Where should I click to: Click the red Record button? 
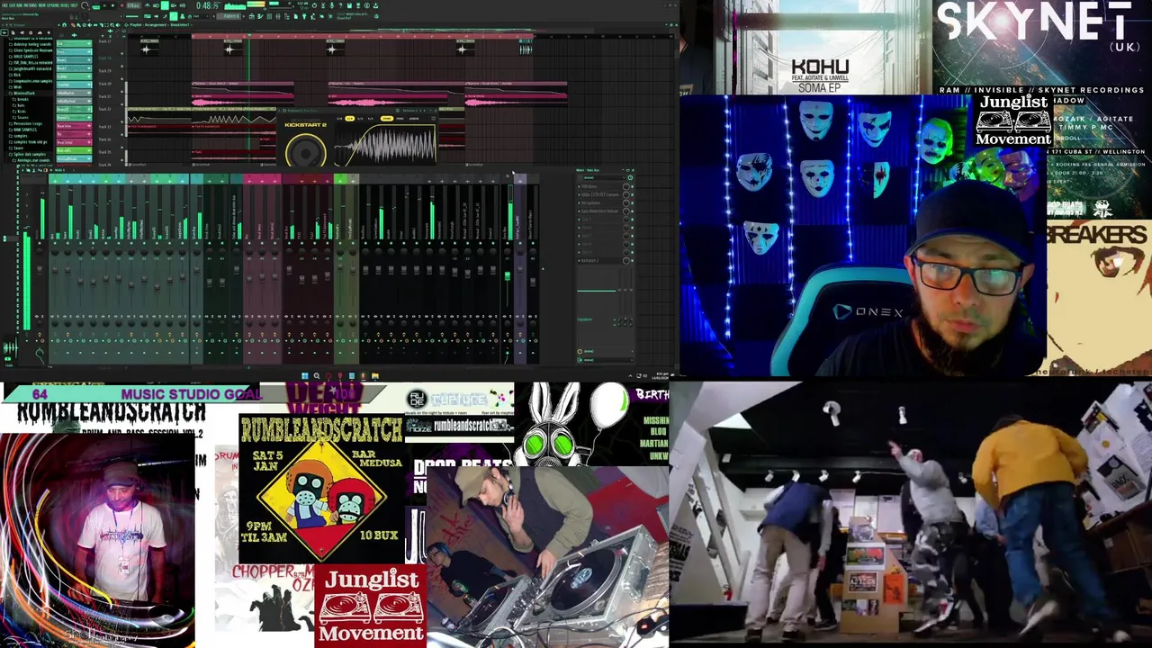click(122, 5)
